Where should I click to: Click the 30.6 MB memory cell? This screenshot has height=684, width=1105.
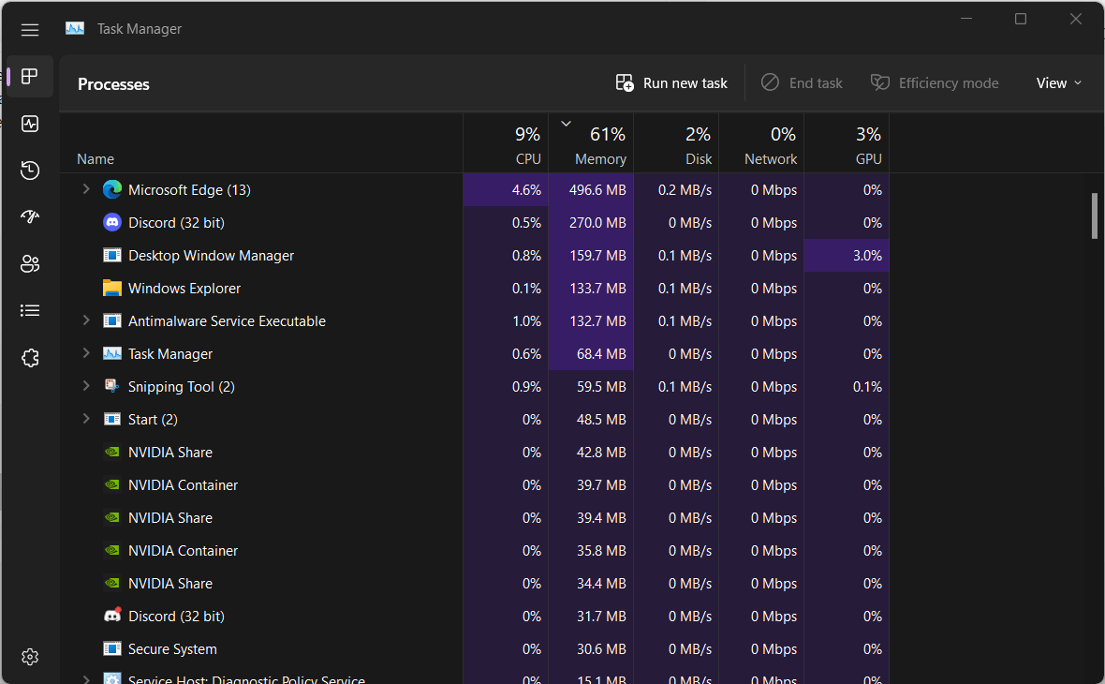click(591, 648)
